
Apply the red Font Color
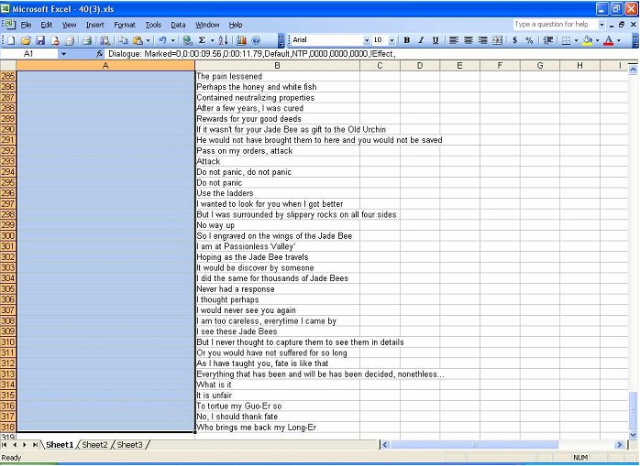tap(609, 40)
